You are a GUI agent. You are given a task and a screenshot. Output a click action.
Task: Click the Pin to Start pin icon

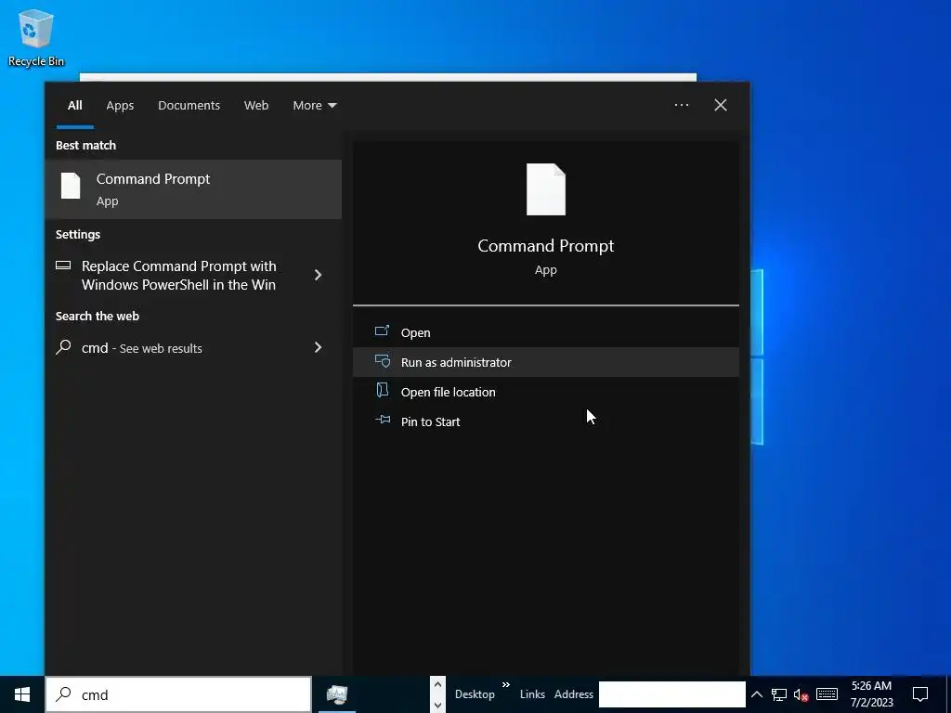[x=382, y=420]
